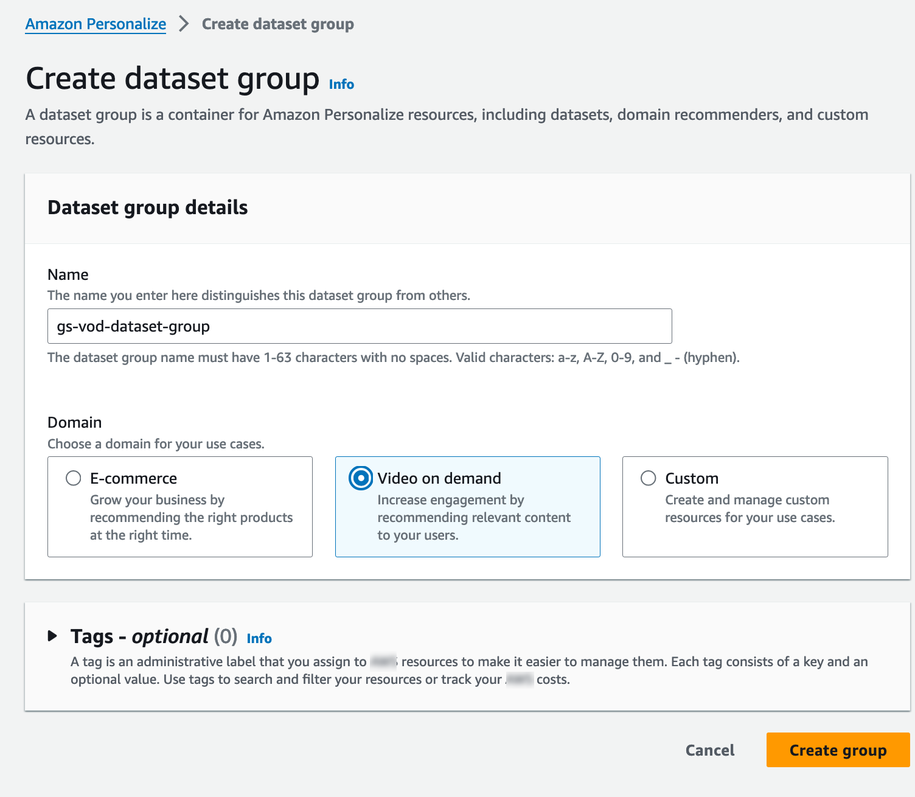Open the Amazon Personalize breadcrumb link

point(95,24)
